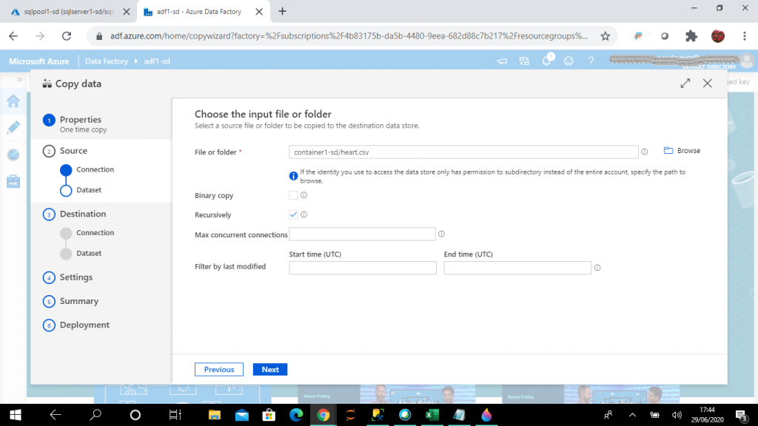Reload the page
758x426 pixels.
pos(67,35)
